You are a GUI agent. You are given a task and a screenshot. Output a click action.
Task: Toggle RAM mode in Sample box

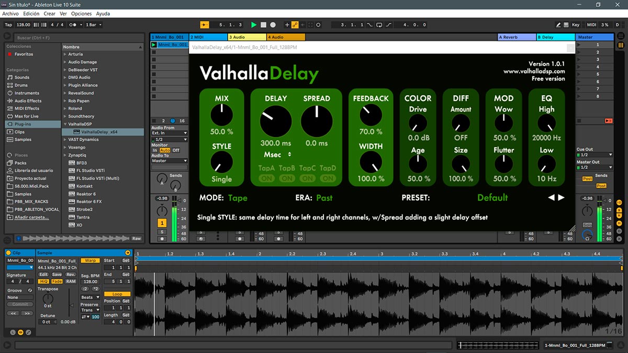tap(71, 281)
